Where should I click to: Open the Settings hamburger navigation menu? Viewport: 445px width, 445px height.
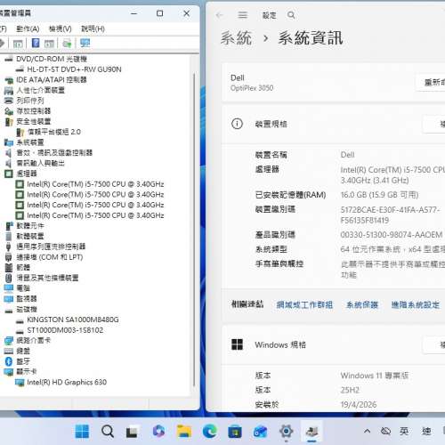point(242,15)
